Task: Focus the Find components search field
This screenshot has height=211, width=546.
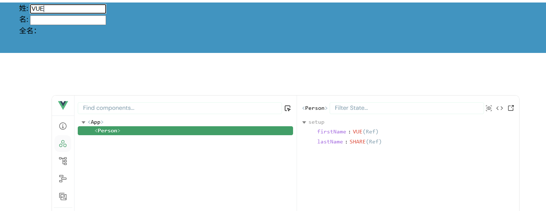Action: tap(180, 108)
